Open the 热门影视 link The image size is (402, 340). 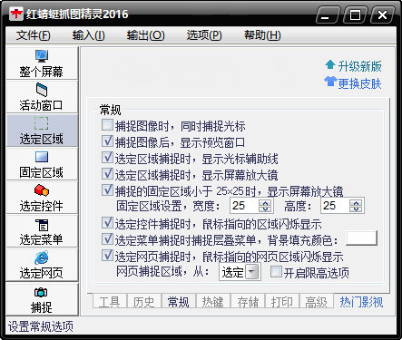tap(361, 302)
